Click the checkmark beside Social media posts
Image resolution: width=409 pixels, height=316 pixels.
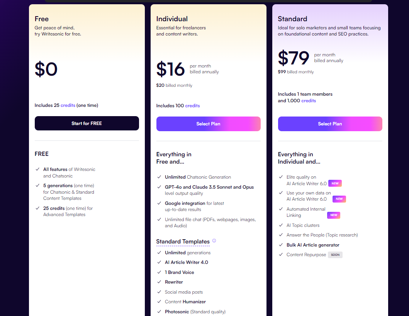[x=159, y=292]
